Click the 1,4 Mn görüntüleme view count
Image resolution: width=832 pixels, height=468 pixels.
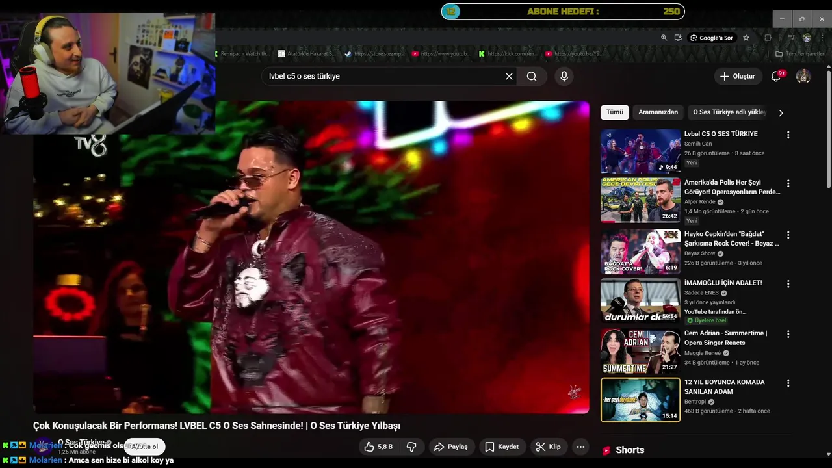coord(710,211)
